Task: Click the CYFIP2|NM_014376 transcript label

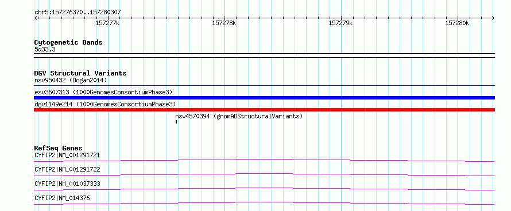Action: coord(62,198)
